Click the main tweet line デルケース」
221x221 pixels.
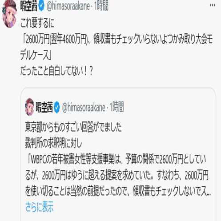coord(36,55)
